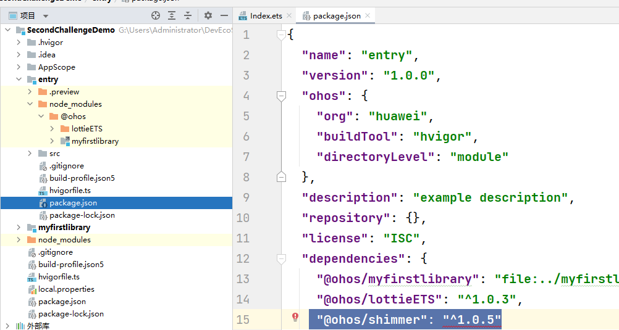Image resolution: width=619 pixels, height=330 pixels.
Task: Select the highlighted package.json file in entry
Action: point(73,203)
